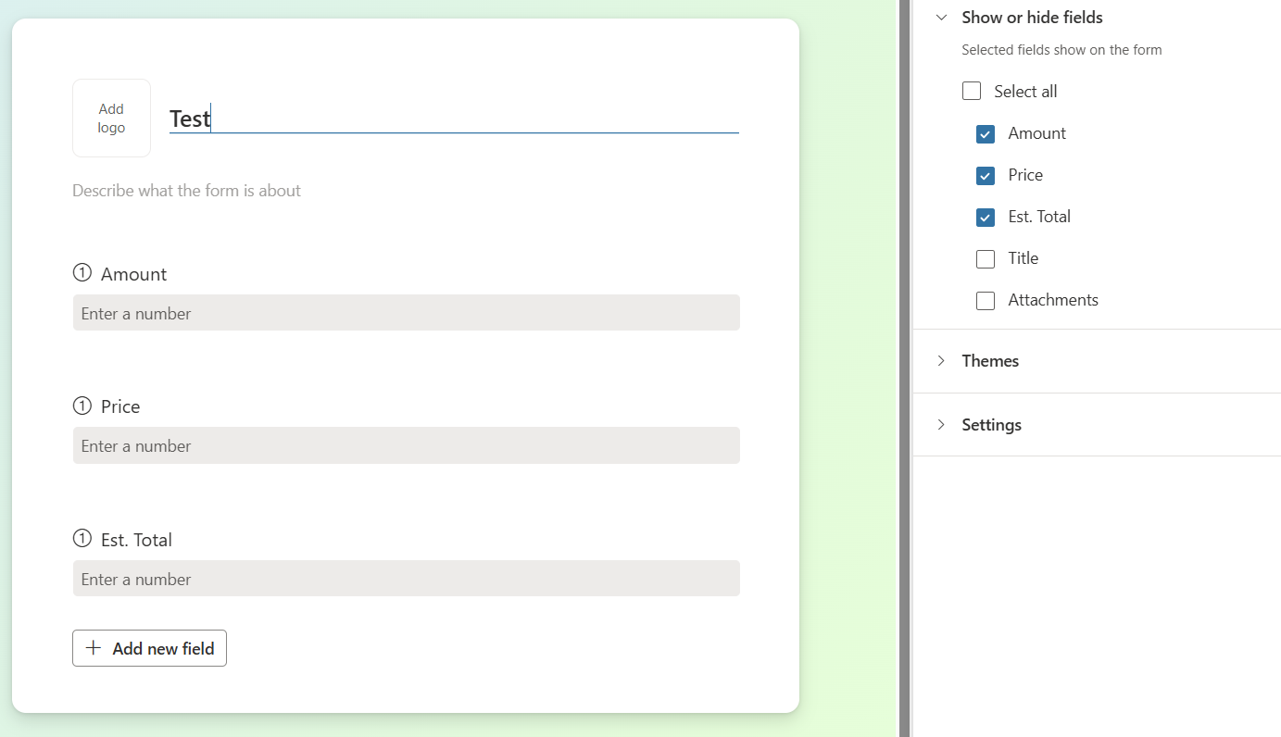Click the plus icon on Add new field
Image resolution: width=1281 pixels, height=737 pixels.
click(x=93, y=648)
